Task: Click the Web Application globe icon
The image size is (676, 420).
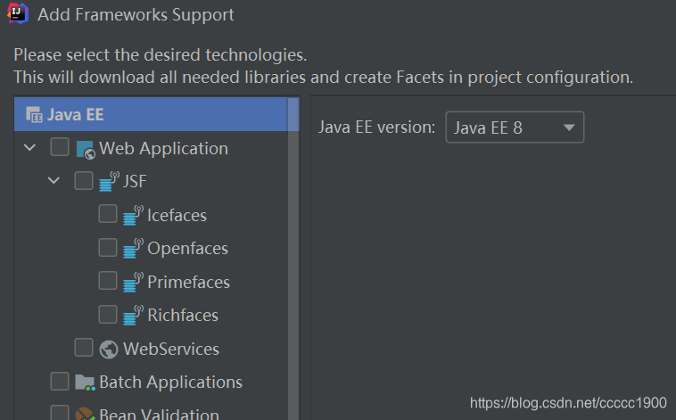Action: [86, 150]
